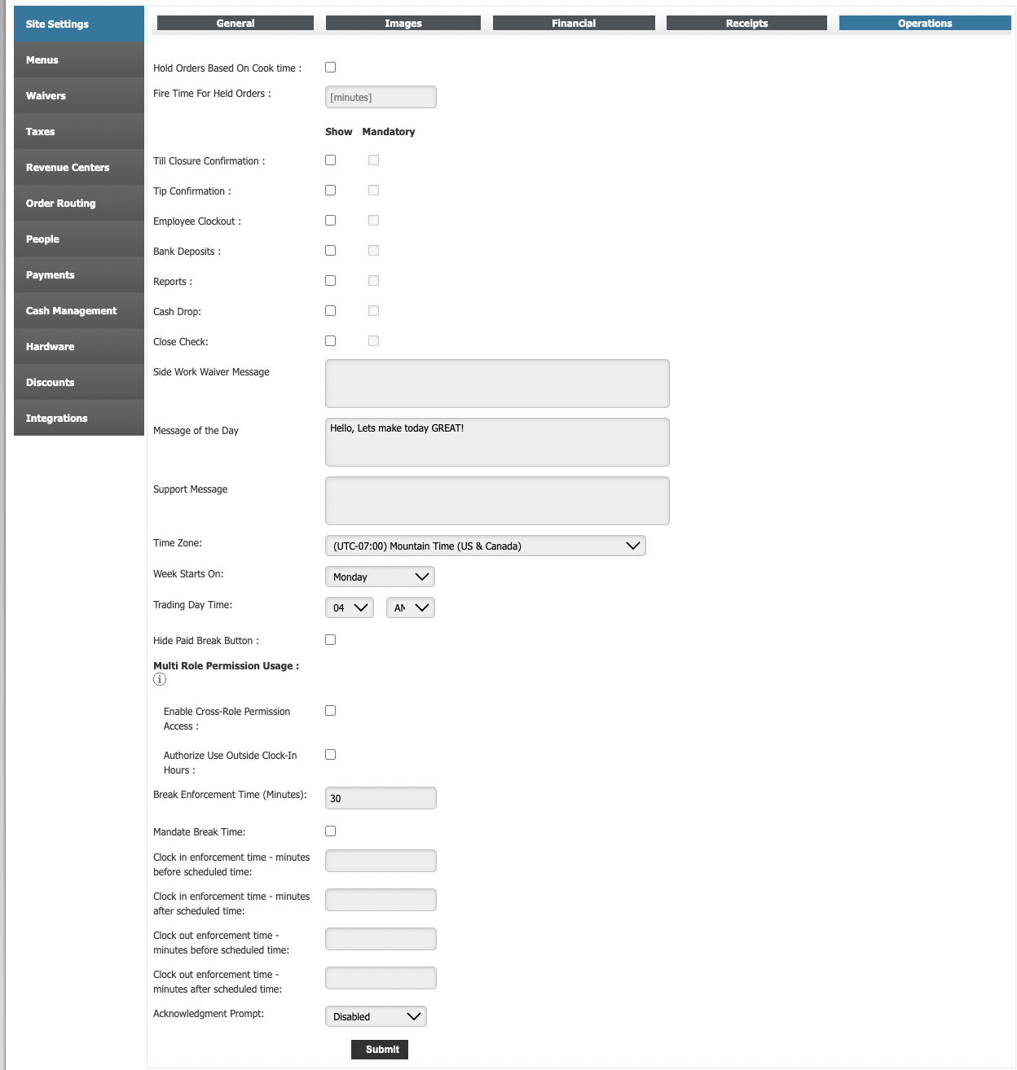Switch to the General tab
Viewport: 1017px width, 1070px height.
coord(236,23)
